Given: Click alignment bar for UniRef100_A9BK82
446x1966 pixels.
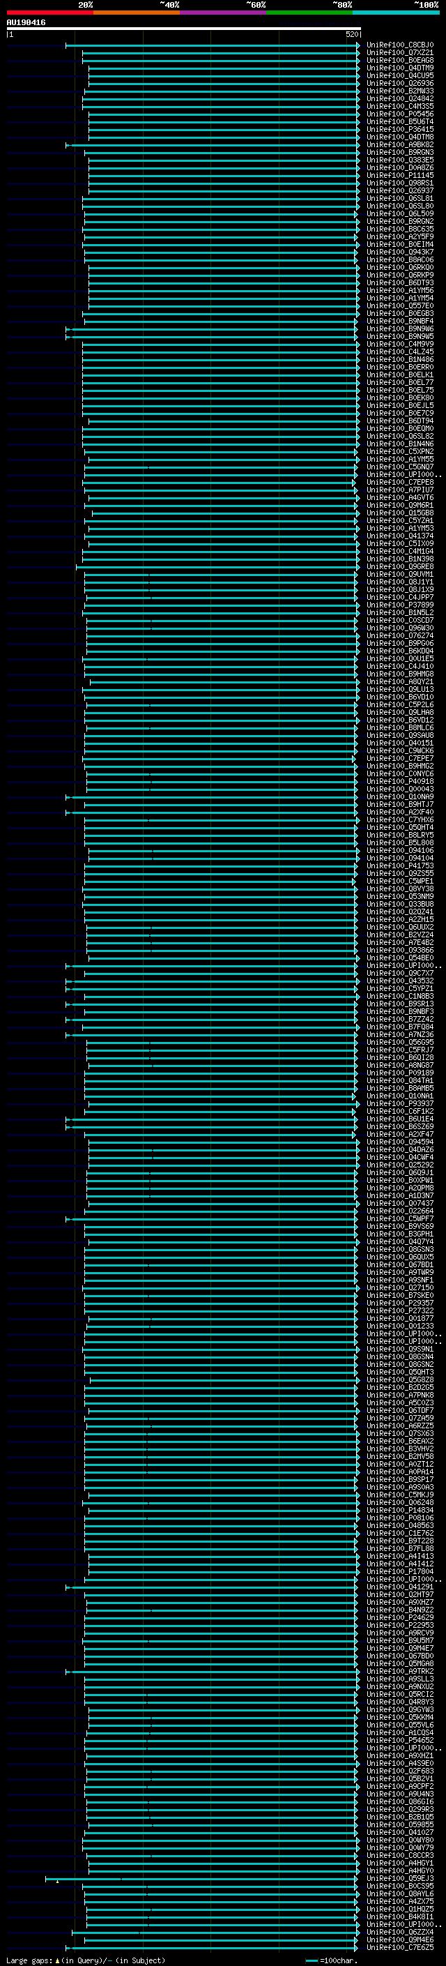Looking at the screenshot, I should pos(213,145).
